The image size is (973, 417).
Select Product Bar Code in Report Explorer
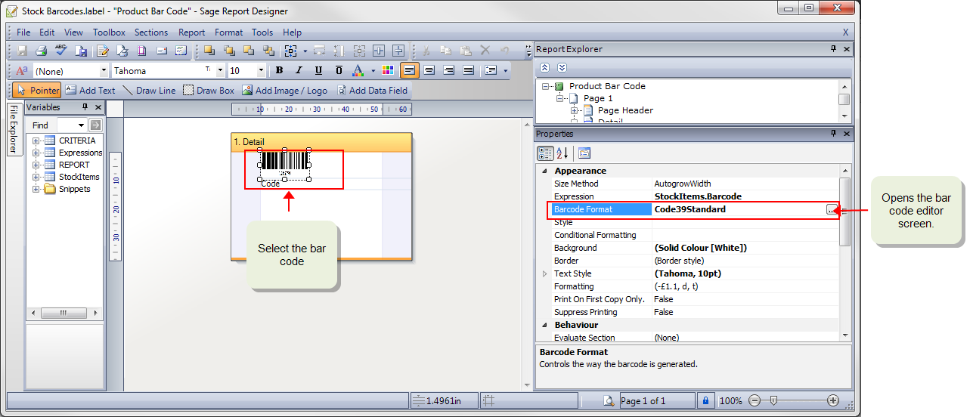click(607, 86)
